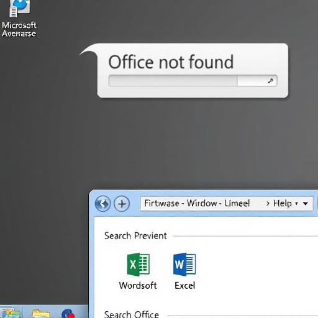
Task: Select the Wordsoft label text
Action: 138,286
